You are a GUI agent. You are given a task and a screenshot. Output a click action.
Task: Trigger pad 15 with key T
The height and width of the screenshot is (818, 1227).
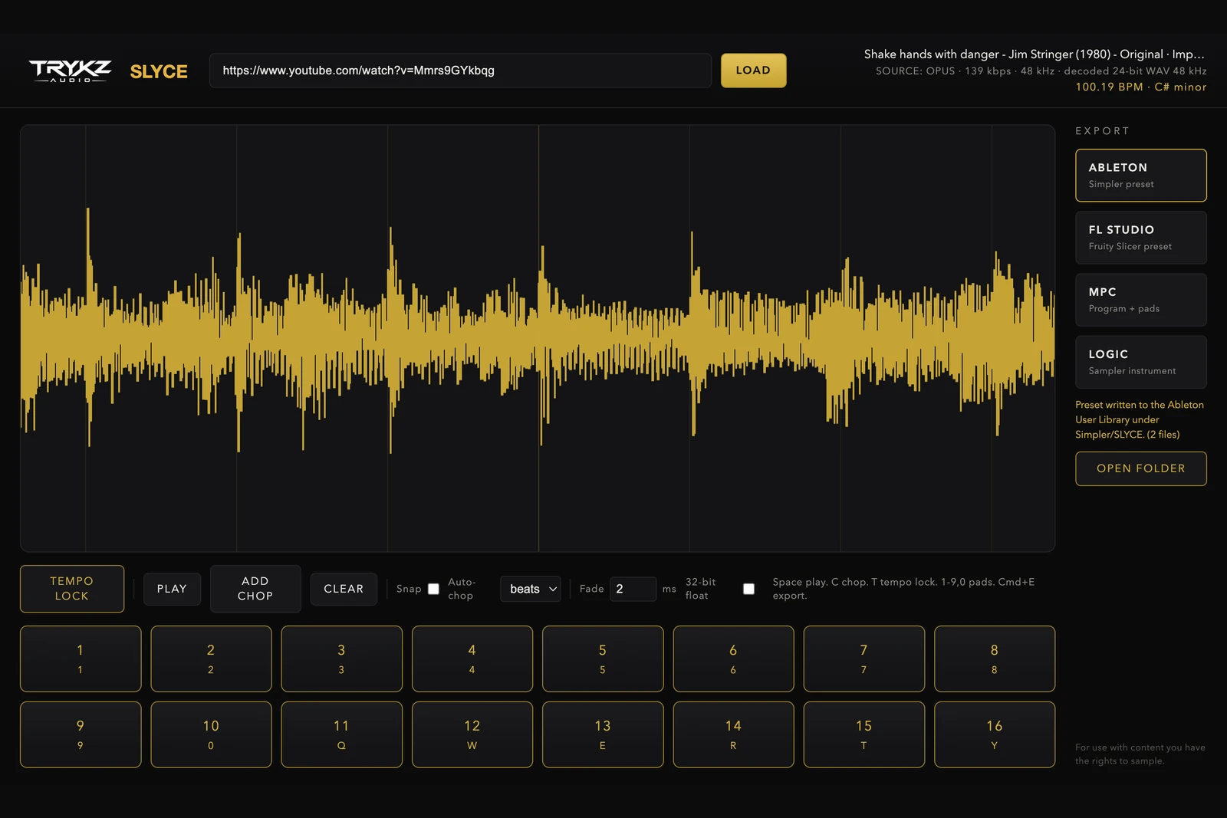coord(864,734)
